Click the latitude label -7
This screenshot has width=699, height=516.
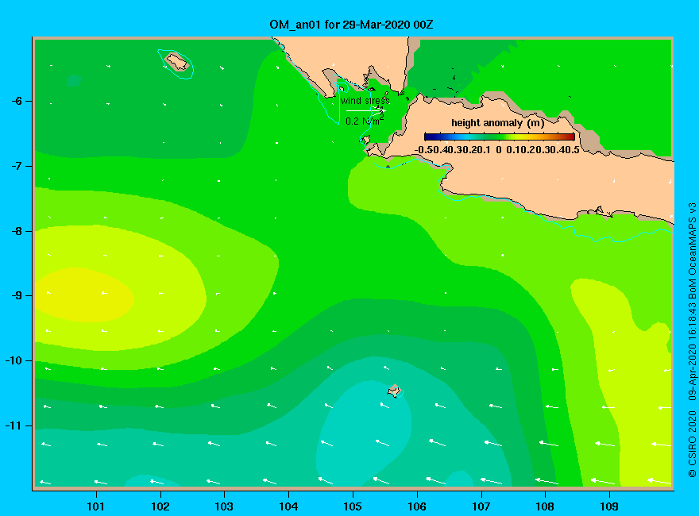[17, 166]
